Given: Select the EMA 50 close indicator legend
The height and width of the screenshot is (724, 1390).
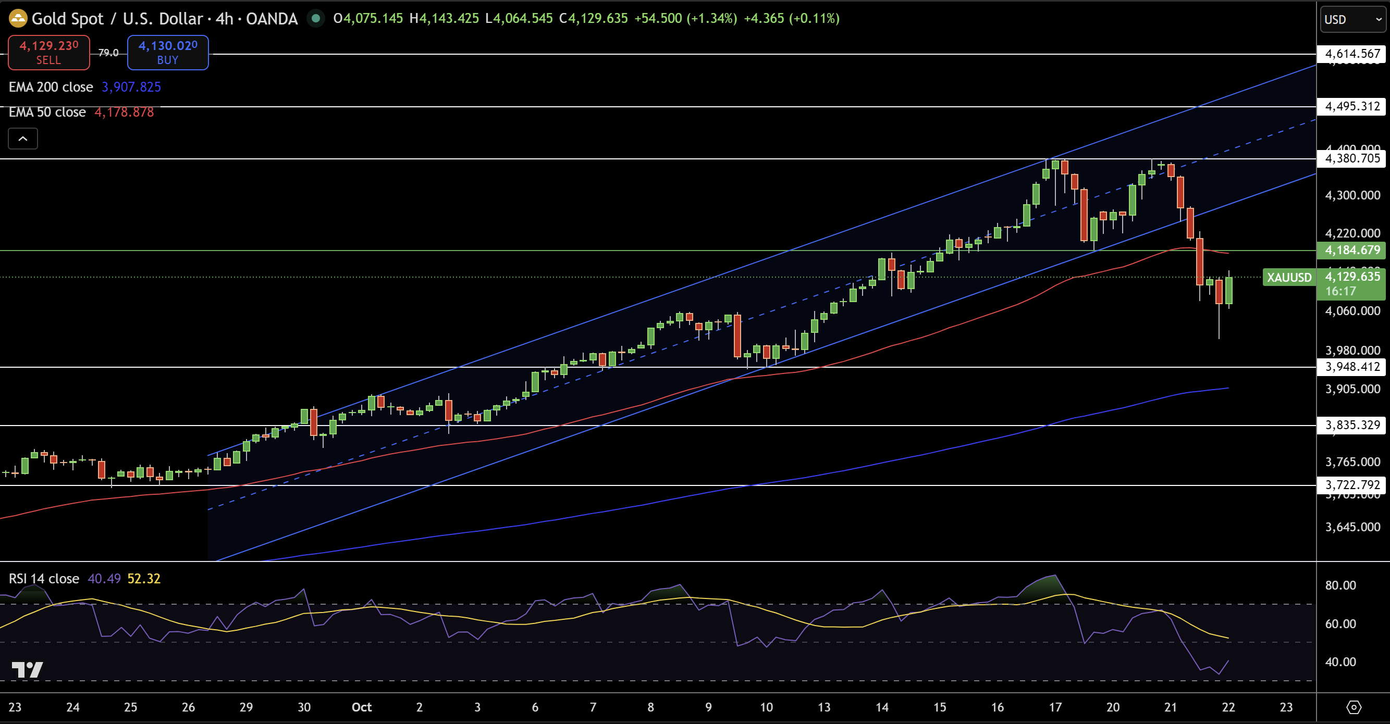Looking at the screenshot, I should [47, 112].
